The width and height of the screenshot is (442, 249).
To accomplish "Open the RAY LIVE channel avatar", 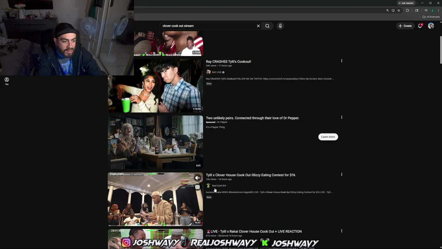I will (x=208, y=72).
